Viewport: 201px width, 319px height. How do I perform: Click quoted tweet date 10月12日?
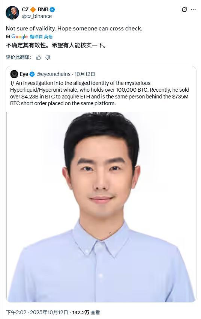tap(85, 74)
